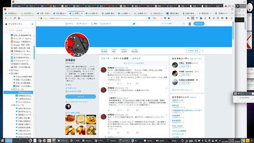Follow 中村剛 (take-five) in suggestions
Image resolution: width=254 pixels, height=143 pixels.
tap(185, 75)
